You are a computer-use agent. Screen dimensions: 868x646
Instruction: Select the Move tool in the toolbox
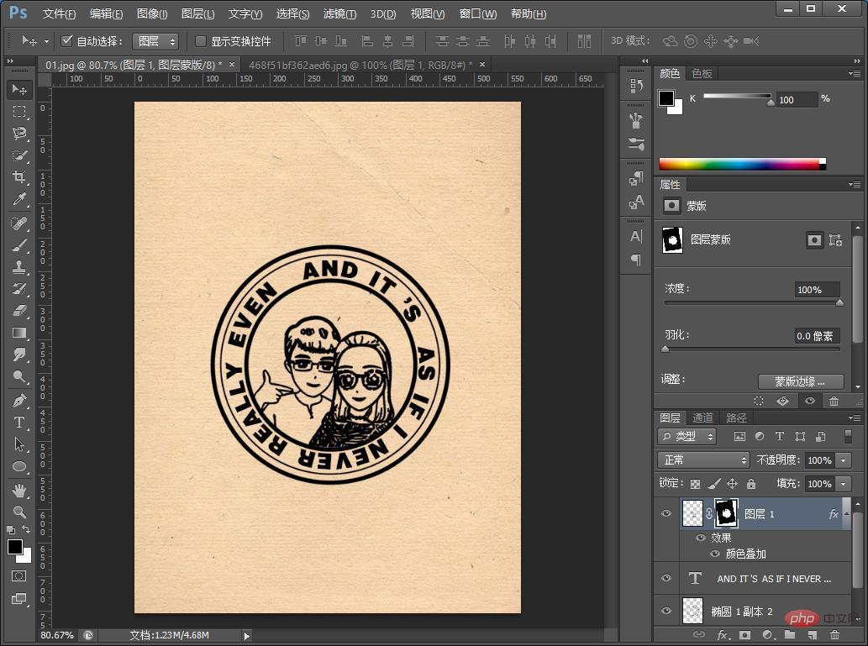[x=19, y=89]
